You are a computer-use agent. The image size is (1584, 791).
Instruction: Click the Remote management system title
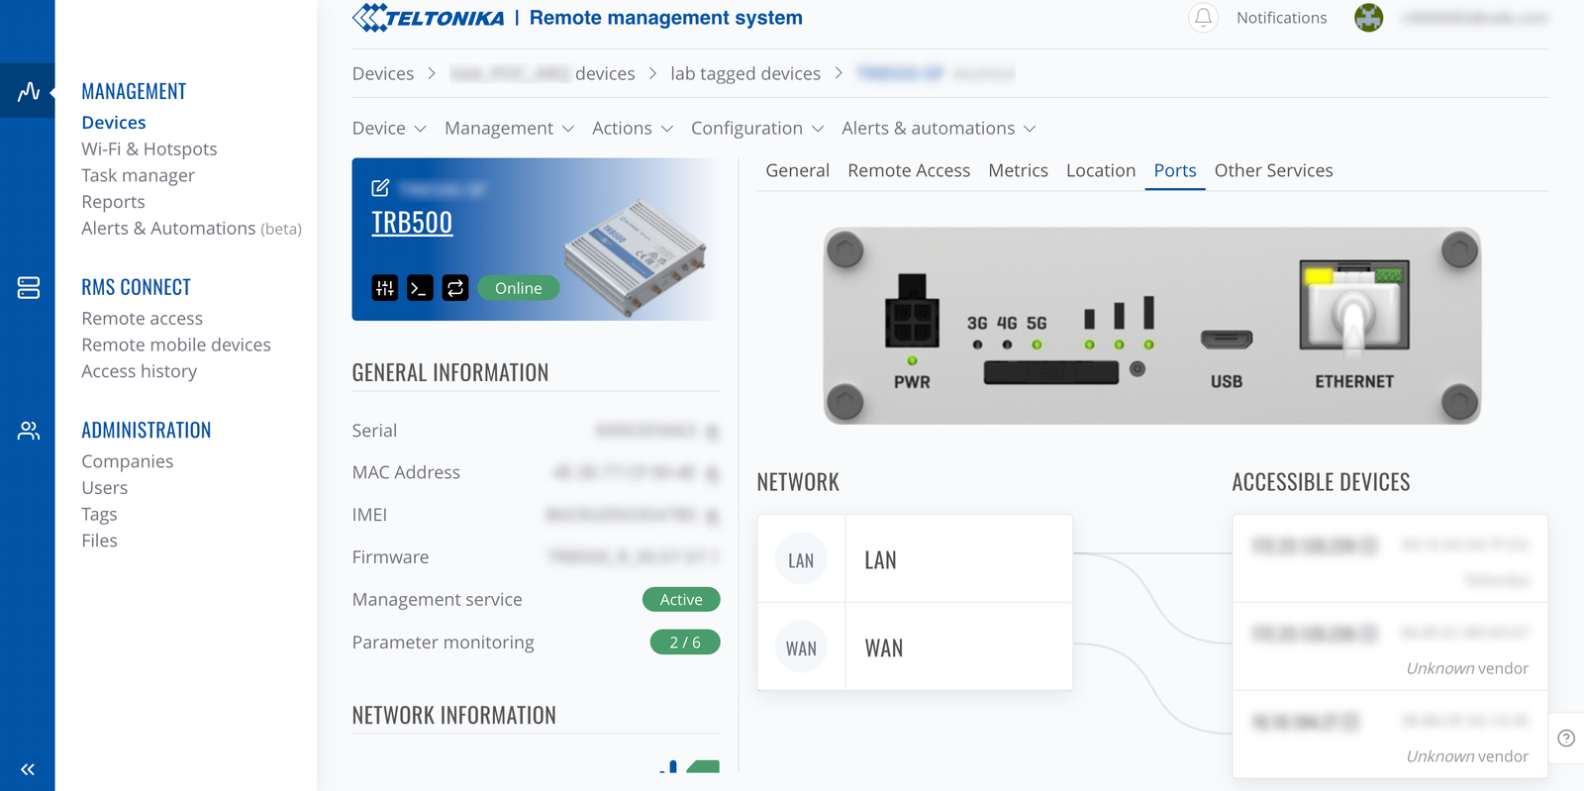pyautogui.click(x=666, y=18)
